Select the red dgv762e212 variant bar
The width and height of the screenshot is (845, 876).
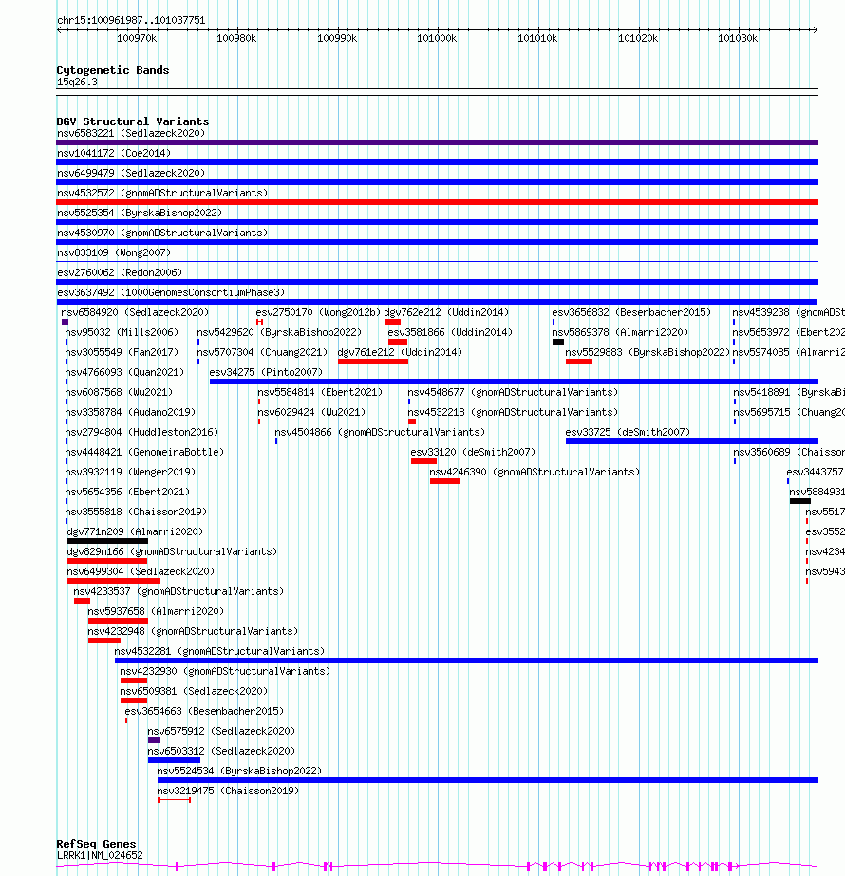tap(392, 322)
